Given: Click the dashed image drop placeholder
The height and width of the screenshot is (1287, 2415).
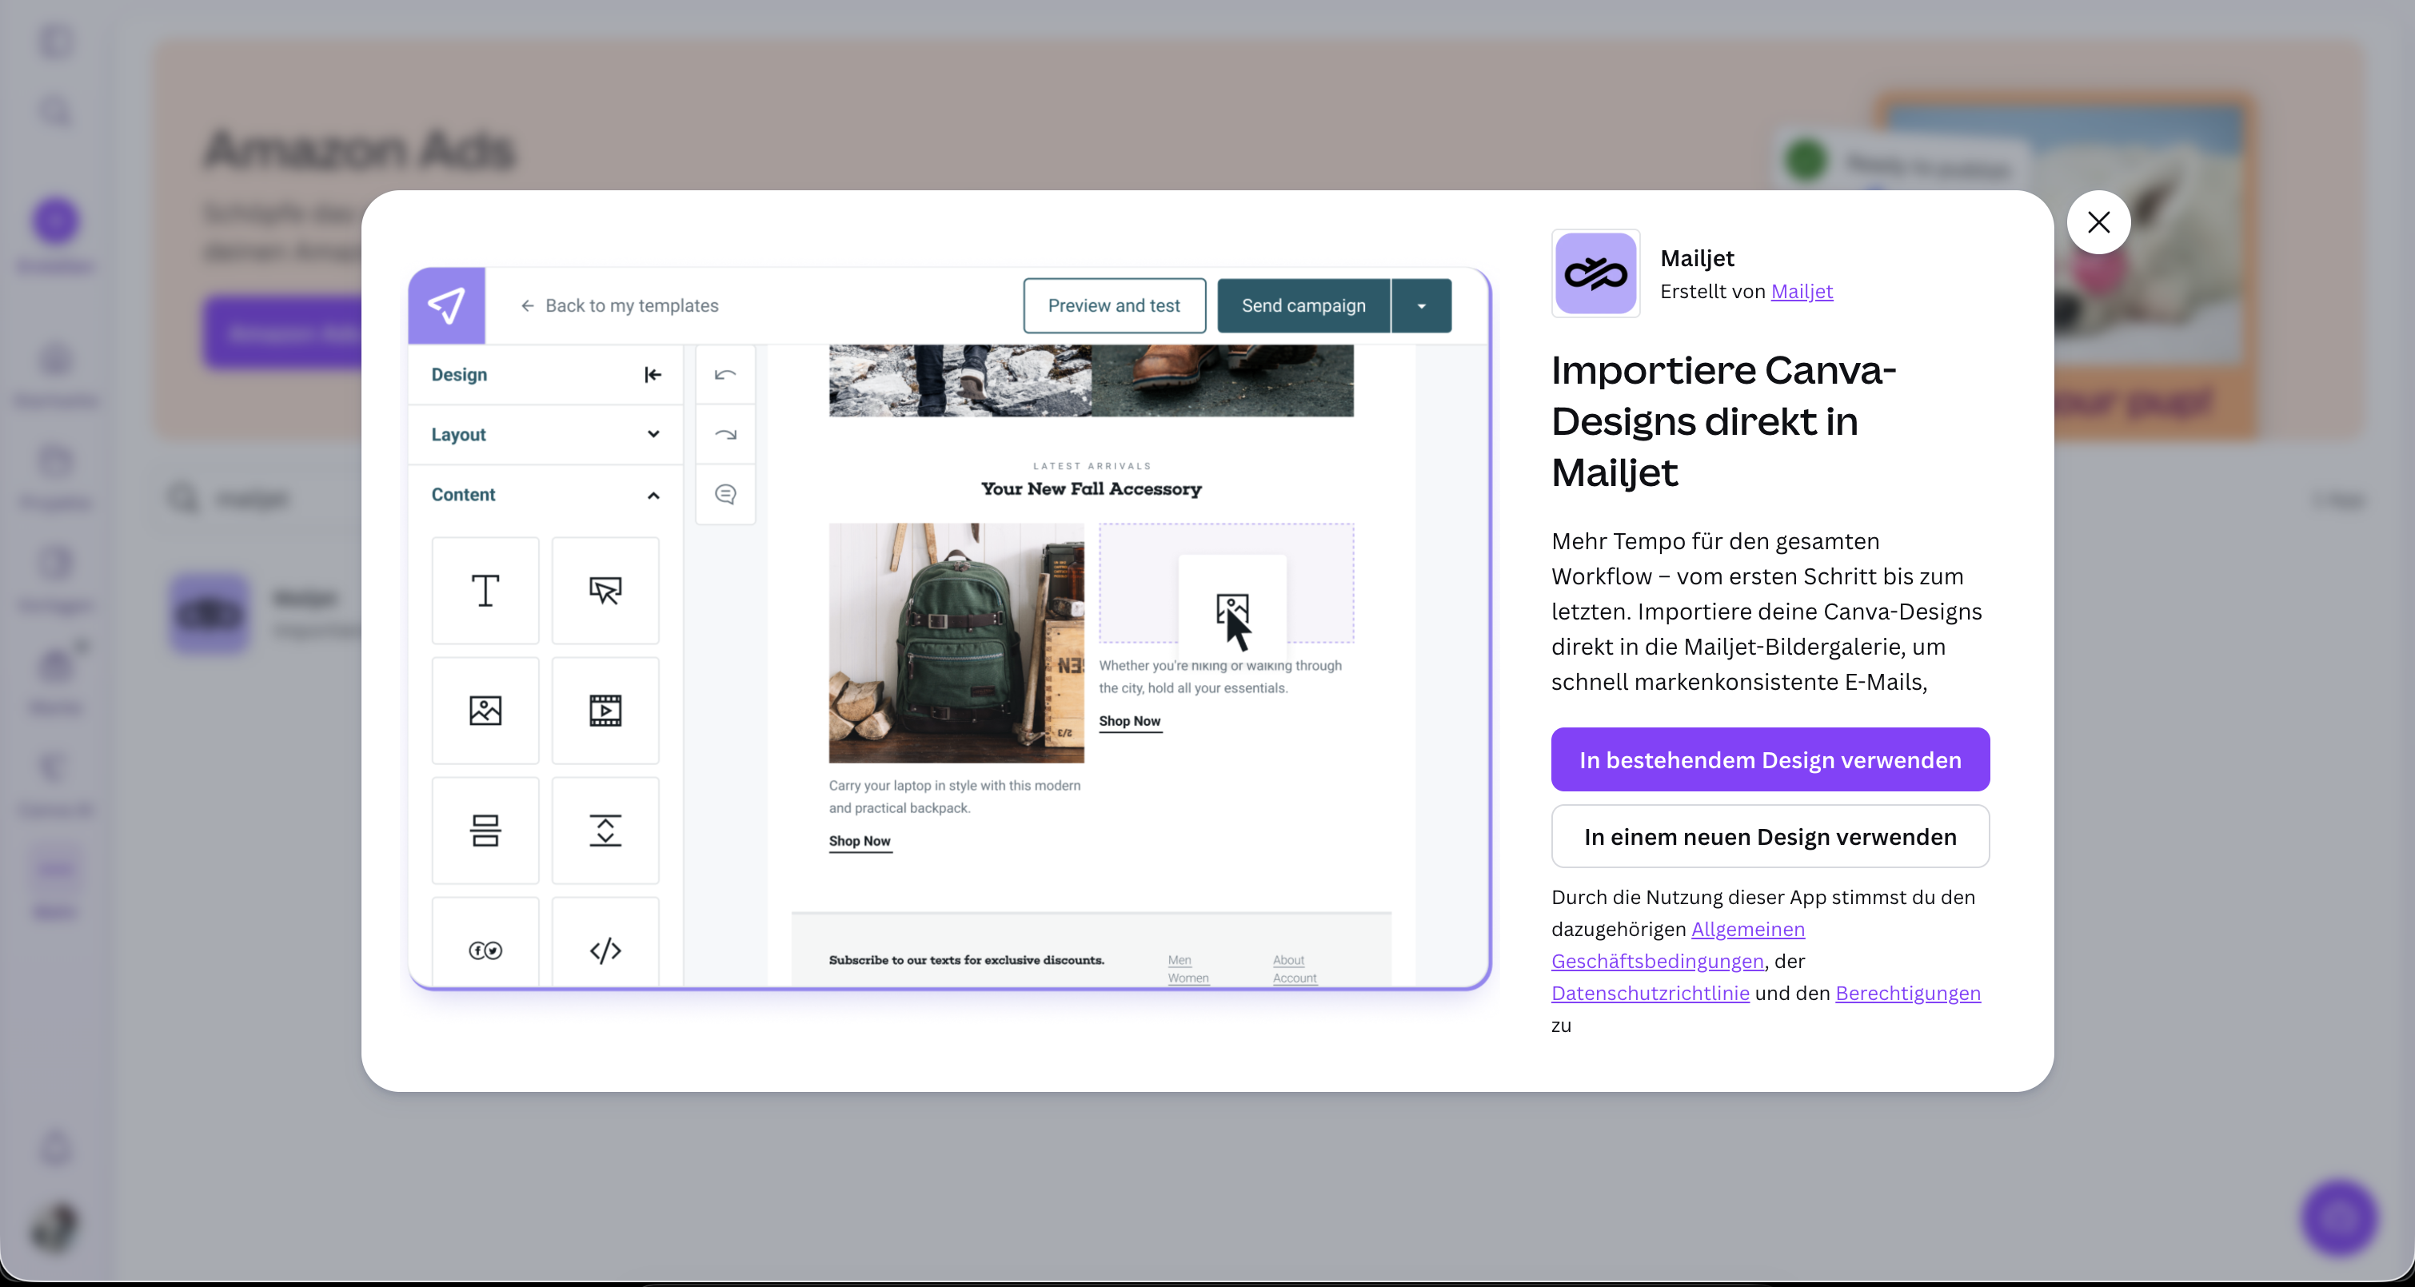Looking at the screenshot, I should click(1226, 583).
